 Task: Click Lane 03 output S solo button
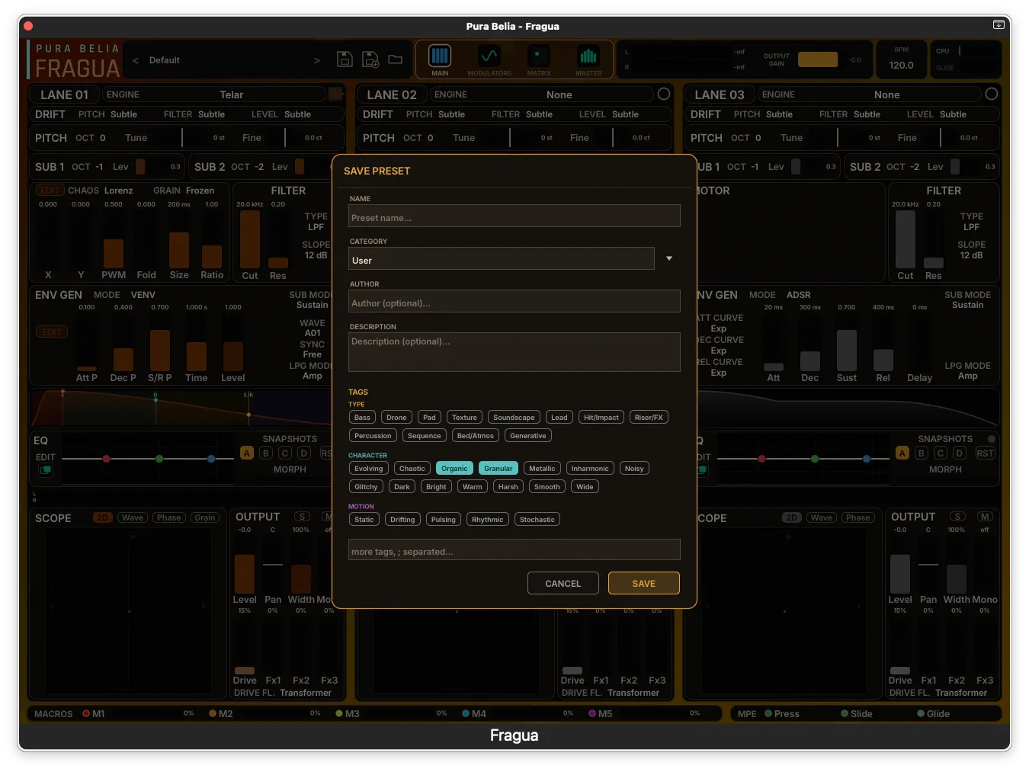tap(958, 517)
